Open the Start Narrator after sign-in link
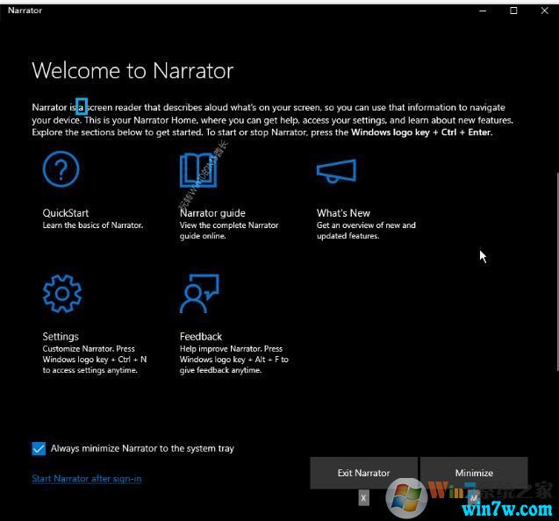 [x=87, y=479]
